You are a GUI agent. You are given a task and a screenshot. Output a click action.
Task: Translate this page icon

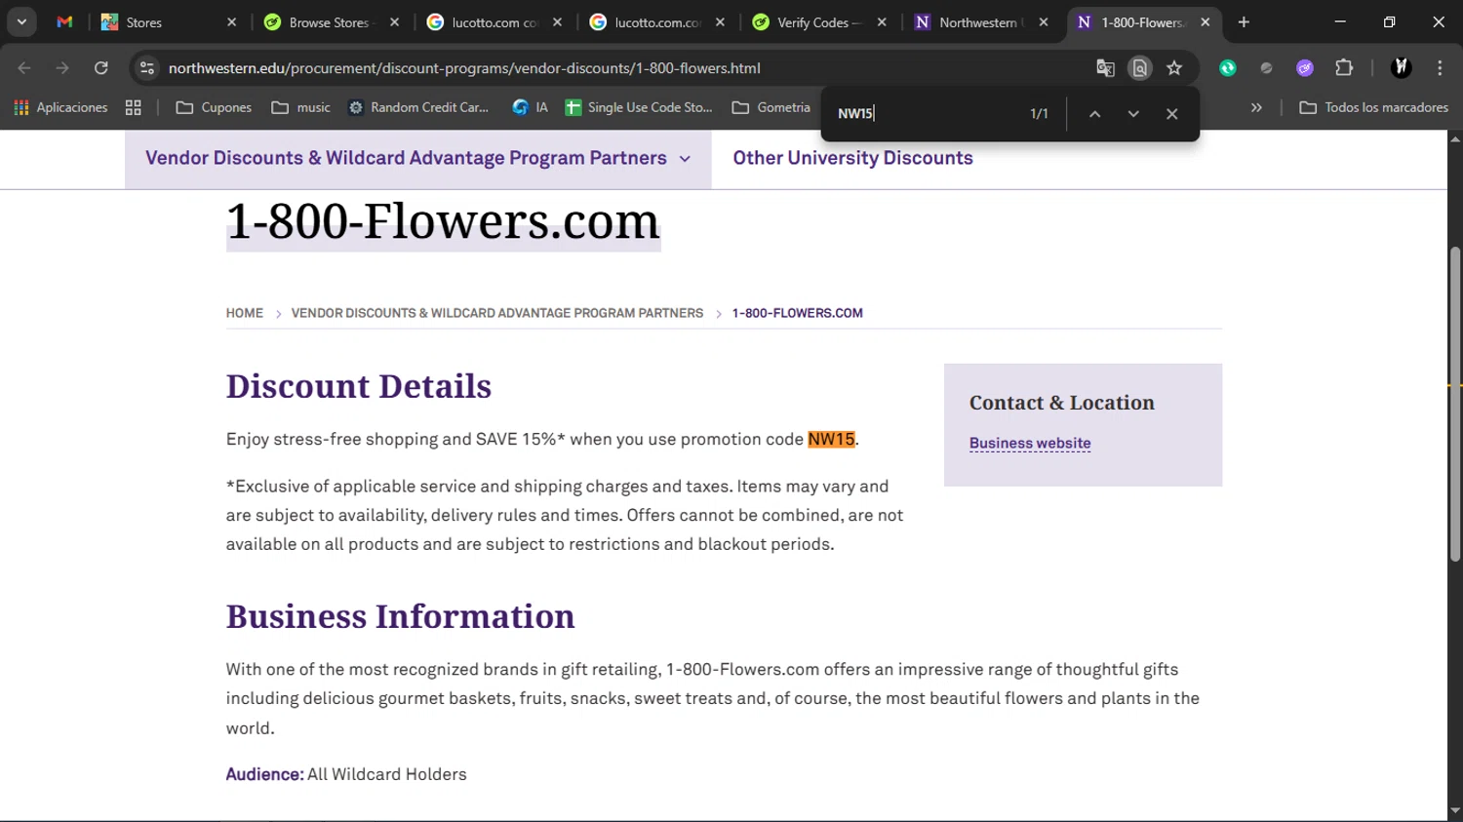[x=1105, y=67]
